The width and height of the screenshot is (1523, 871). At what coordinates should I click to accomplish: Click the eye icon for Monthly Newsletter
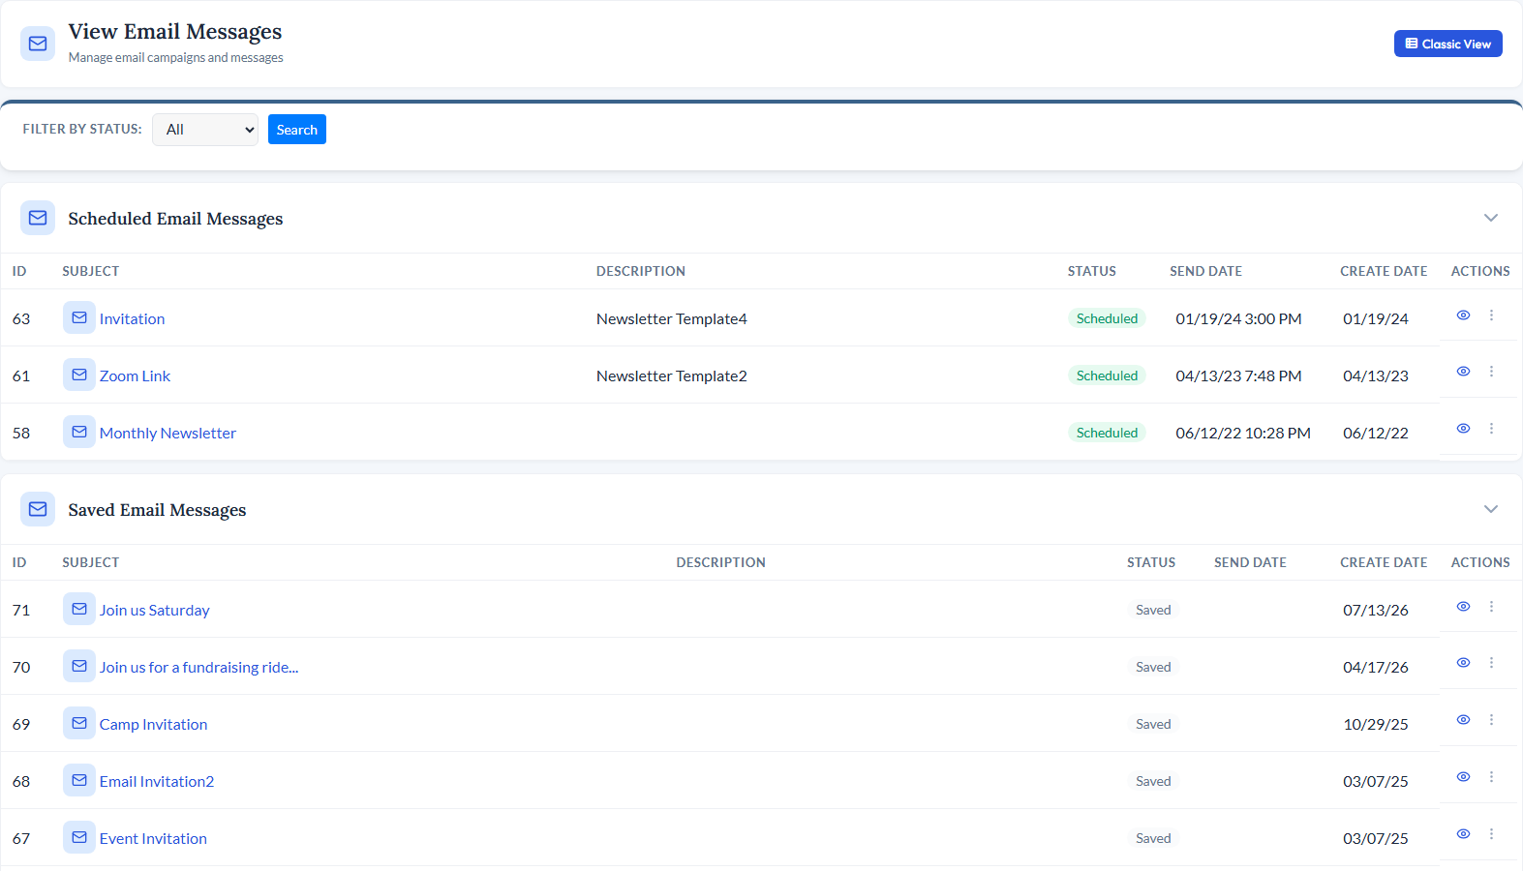[1463, 429]
